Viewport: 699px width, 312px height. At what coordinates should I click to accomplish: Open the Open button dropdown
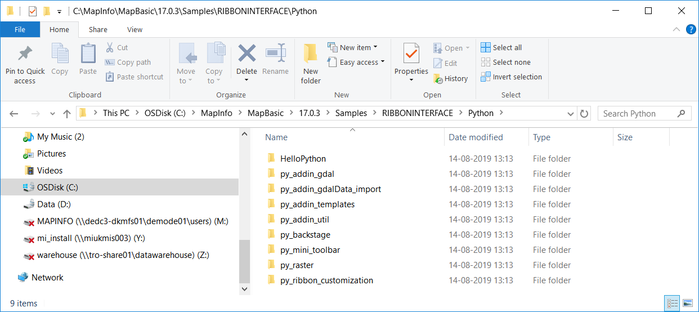467,48
